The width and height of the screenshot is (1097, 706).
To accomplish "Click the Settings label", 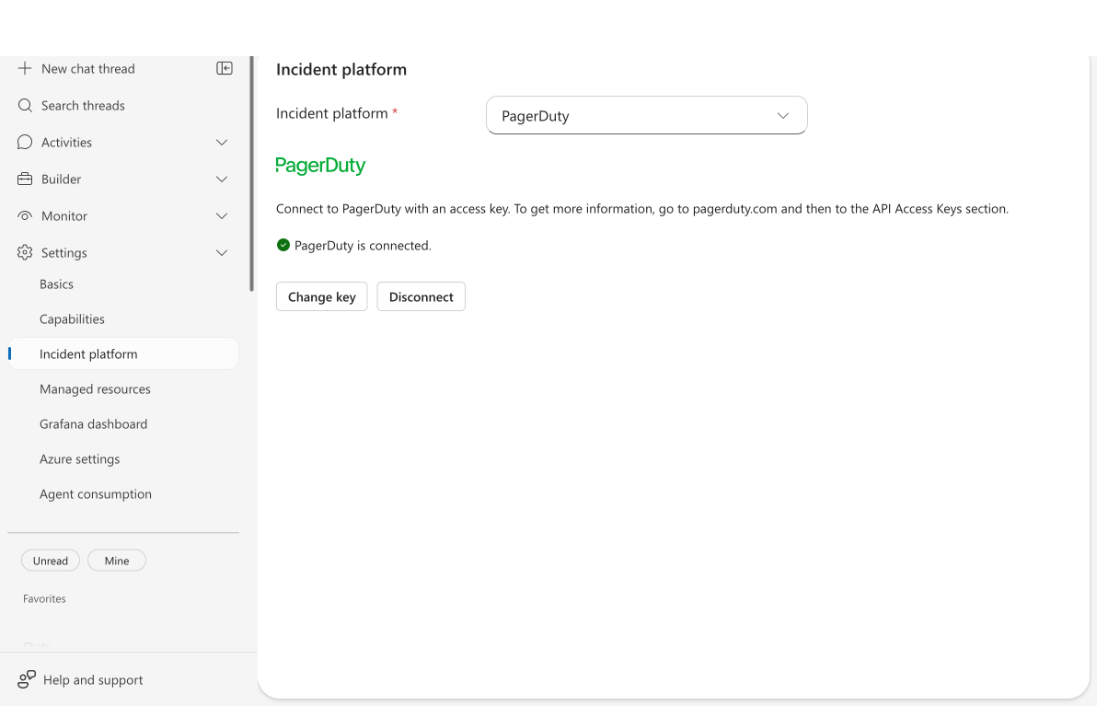I will pyautogui.click(x=64, y=252).
